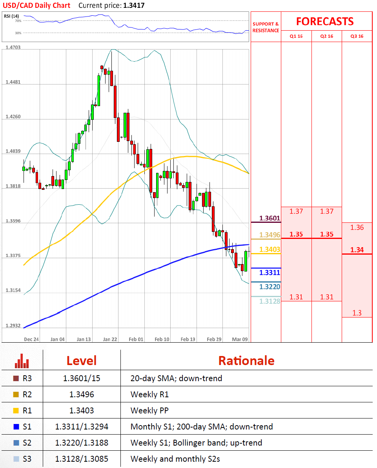This screenshot has height=468, width=377.
Task: Click the 1.4481 y-axis price label
Action: 13,82
